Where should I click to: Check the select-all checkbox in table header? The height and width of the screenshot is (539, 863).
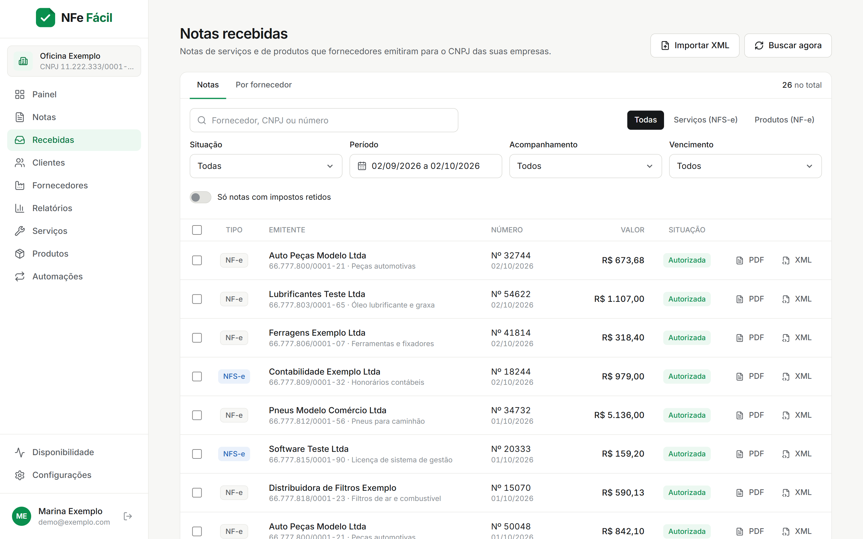[x=197, y=230]
